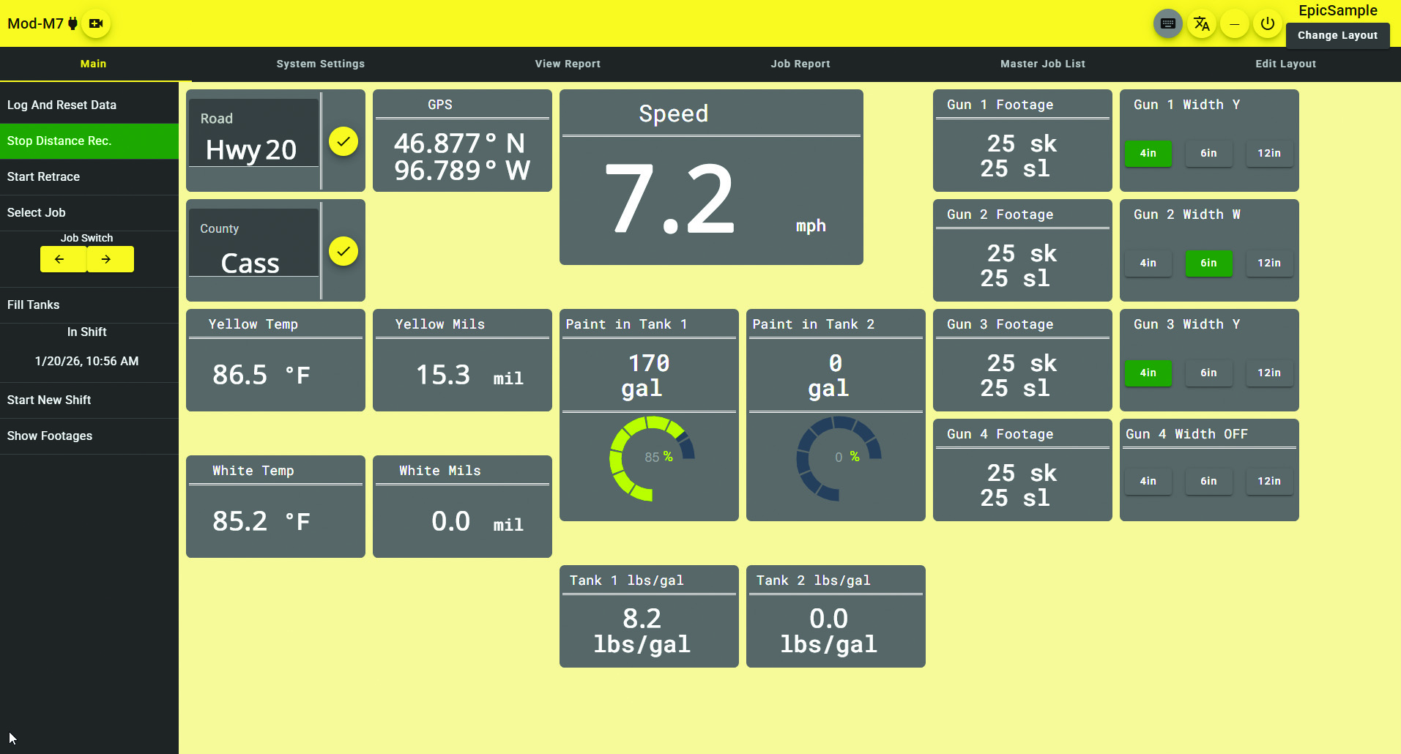Set Gun 3 width to 12in

point(1268,373)
